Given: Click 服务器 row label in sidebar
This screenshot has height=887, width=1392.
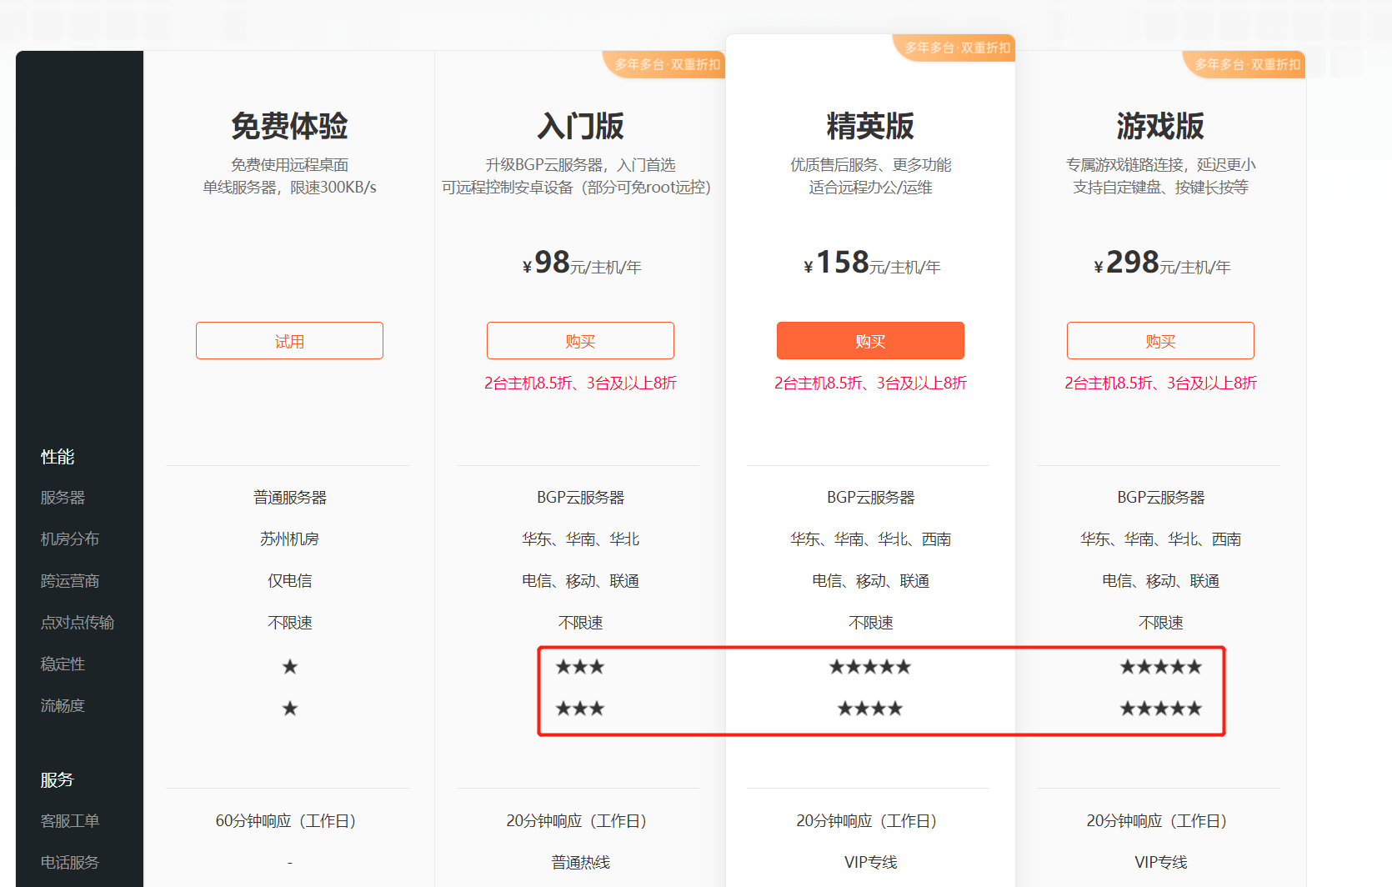Looking at the screenshot, I should coord(63,498).
